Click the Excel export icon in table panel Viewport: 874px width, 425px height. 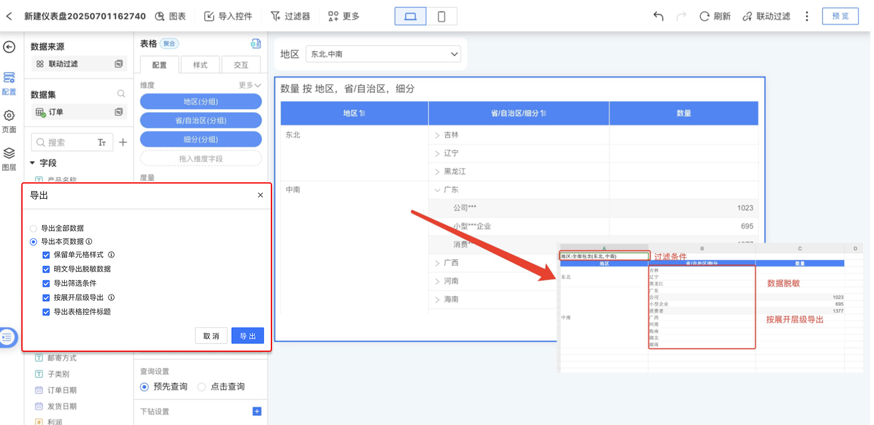pyautogui.click(x=256, y=44)
